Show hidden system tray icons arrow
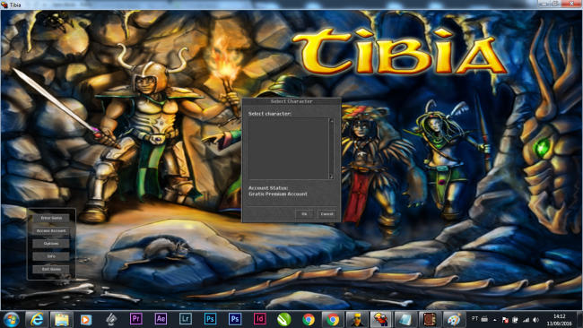Viewport: 583px width, 328px height. pyautogui.click(x=495, y=320)
